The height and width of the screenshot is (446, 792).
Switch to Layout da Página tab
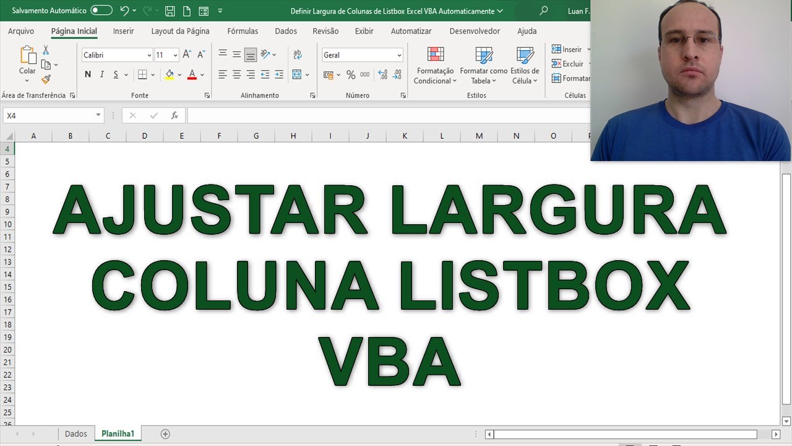point(180,31)
